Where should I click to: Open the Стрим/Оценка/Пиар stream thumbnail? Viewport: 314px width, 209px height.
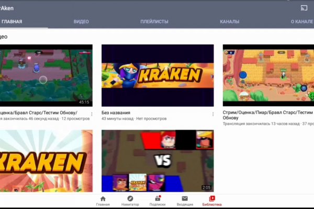[268, 75]
